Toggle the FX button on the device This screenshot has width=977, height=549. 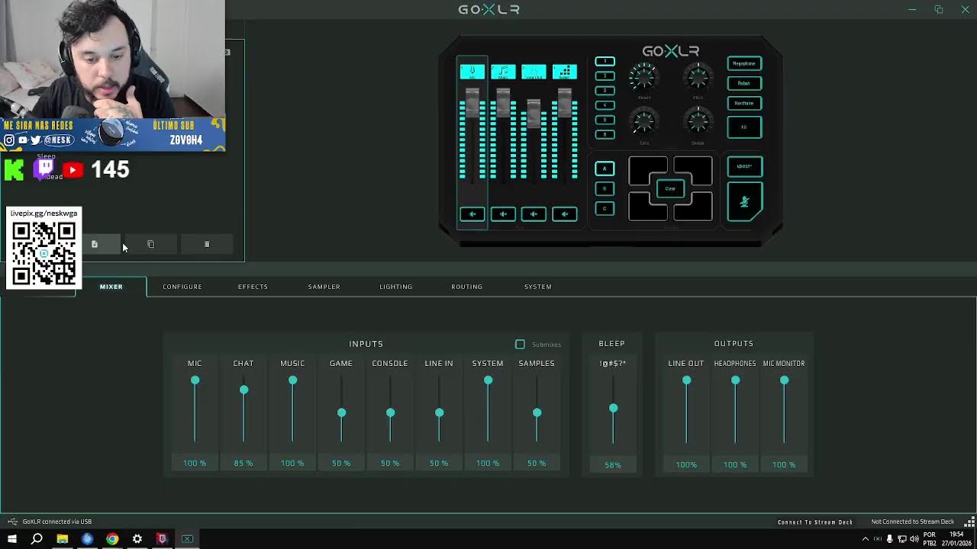pyautogui.click(x=744, y=127)
